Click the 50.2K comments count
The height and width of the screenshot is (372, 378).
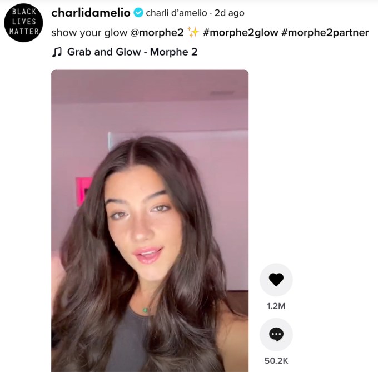click(276, 361)
